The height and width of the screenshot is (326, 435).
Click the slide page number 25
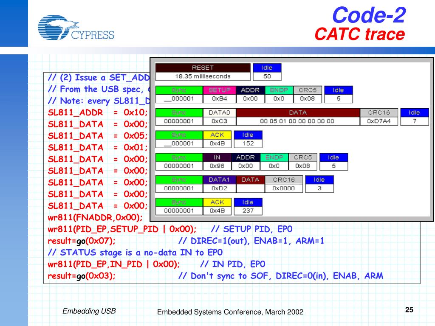(x=409, y=310)
